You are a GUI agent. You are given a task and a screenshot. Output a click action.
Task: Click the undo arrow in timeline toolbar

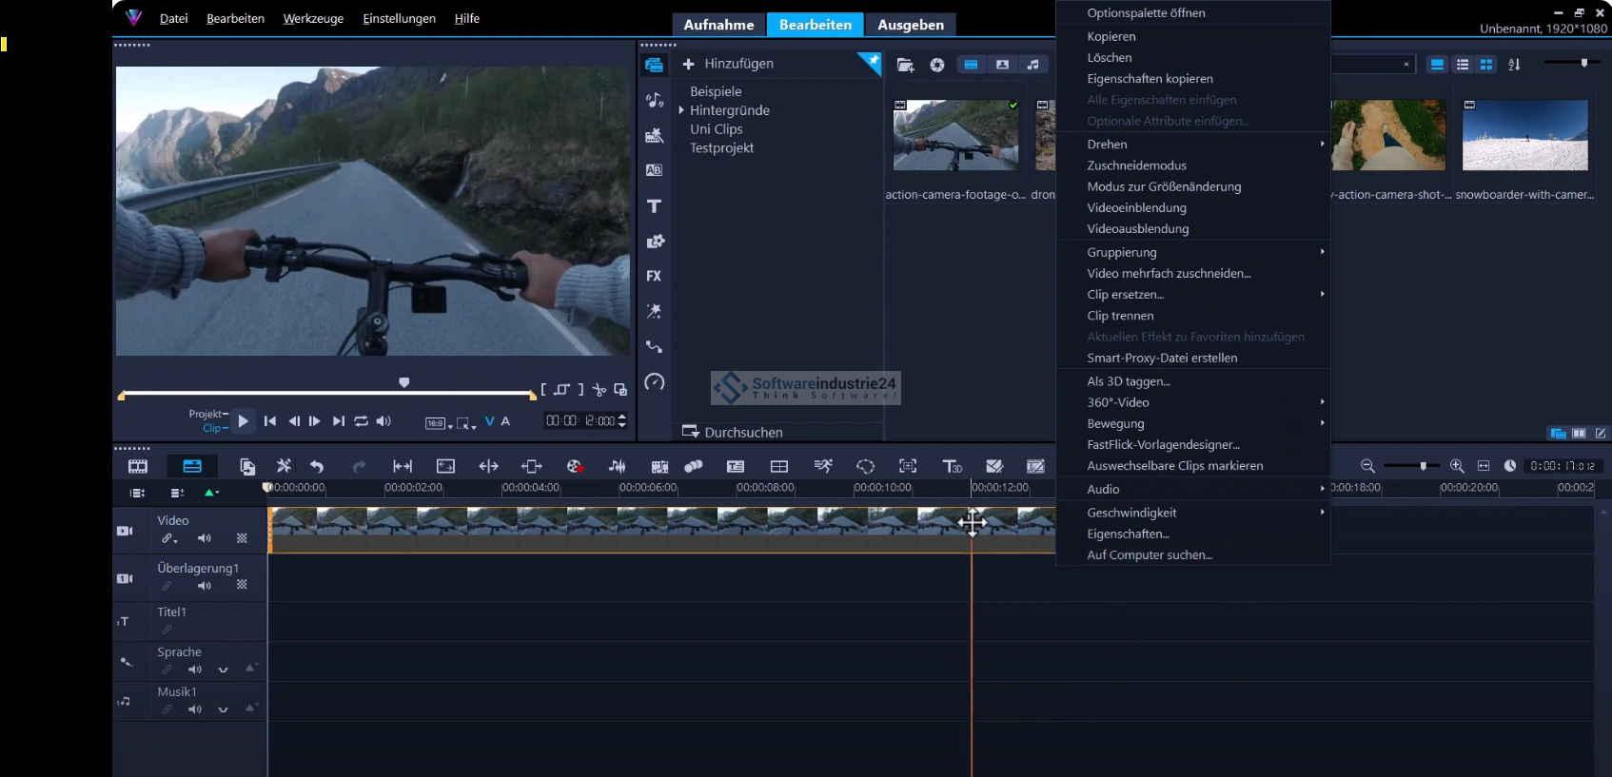(x=317, y=466)
